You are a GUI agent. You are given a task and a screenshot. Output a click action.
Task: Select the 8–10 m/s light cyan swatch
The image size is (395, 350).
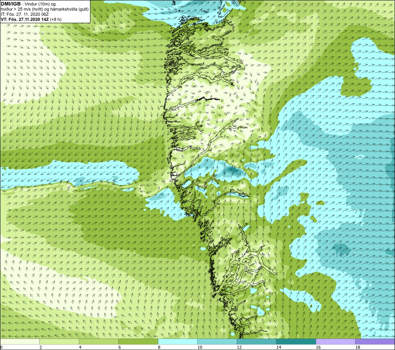178,341
